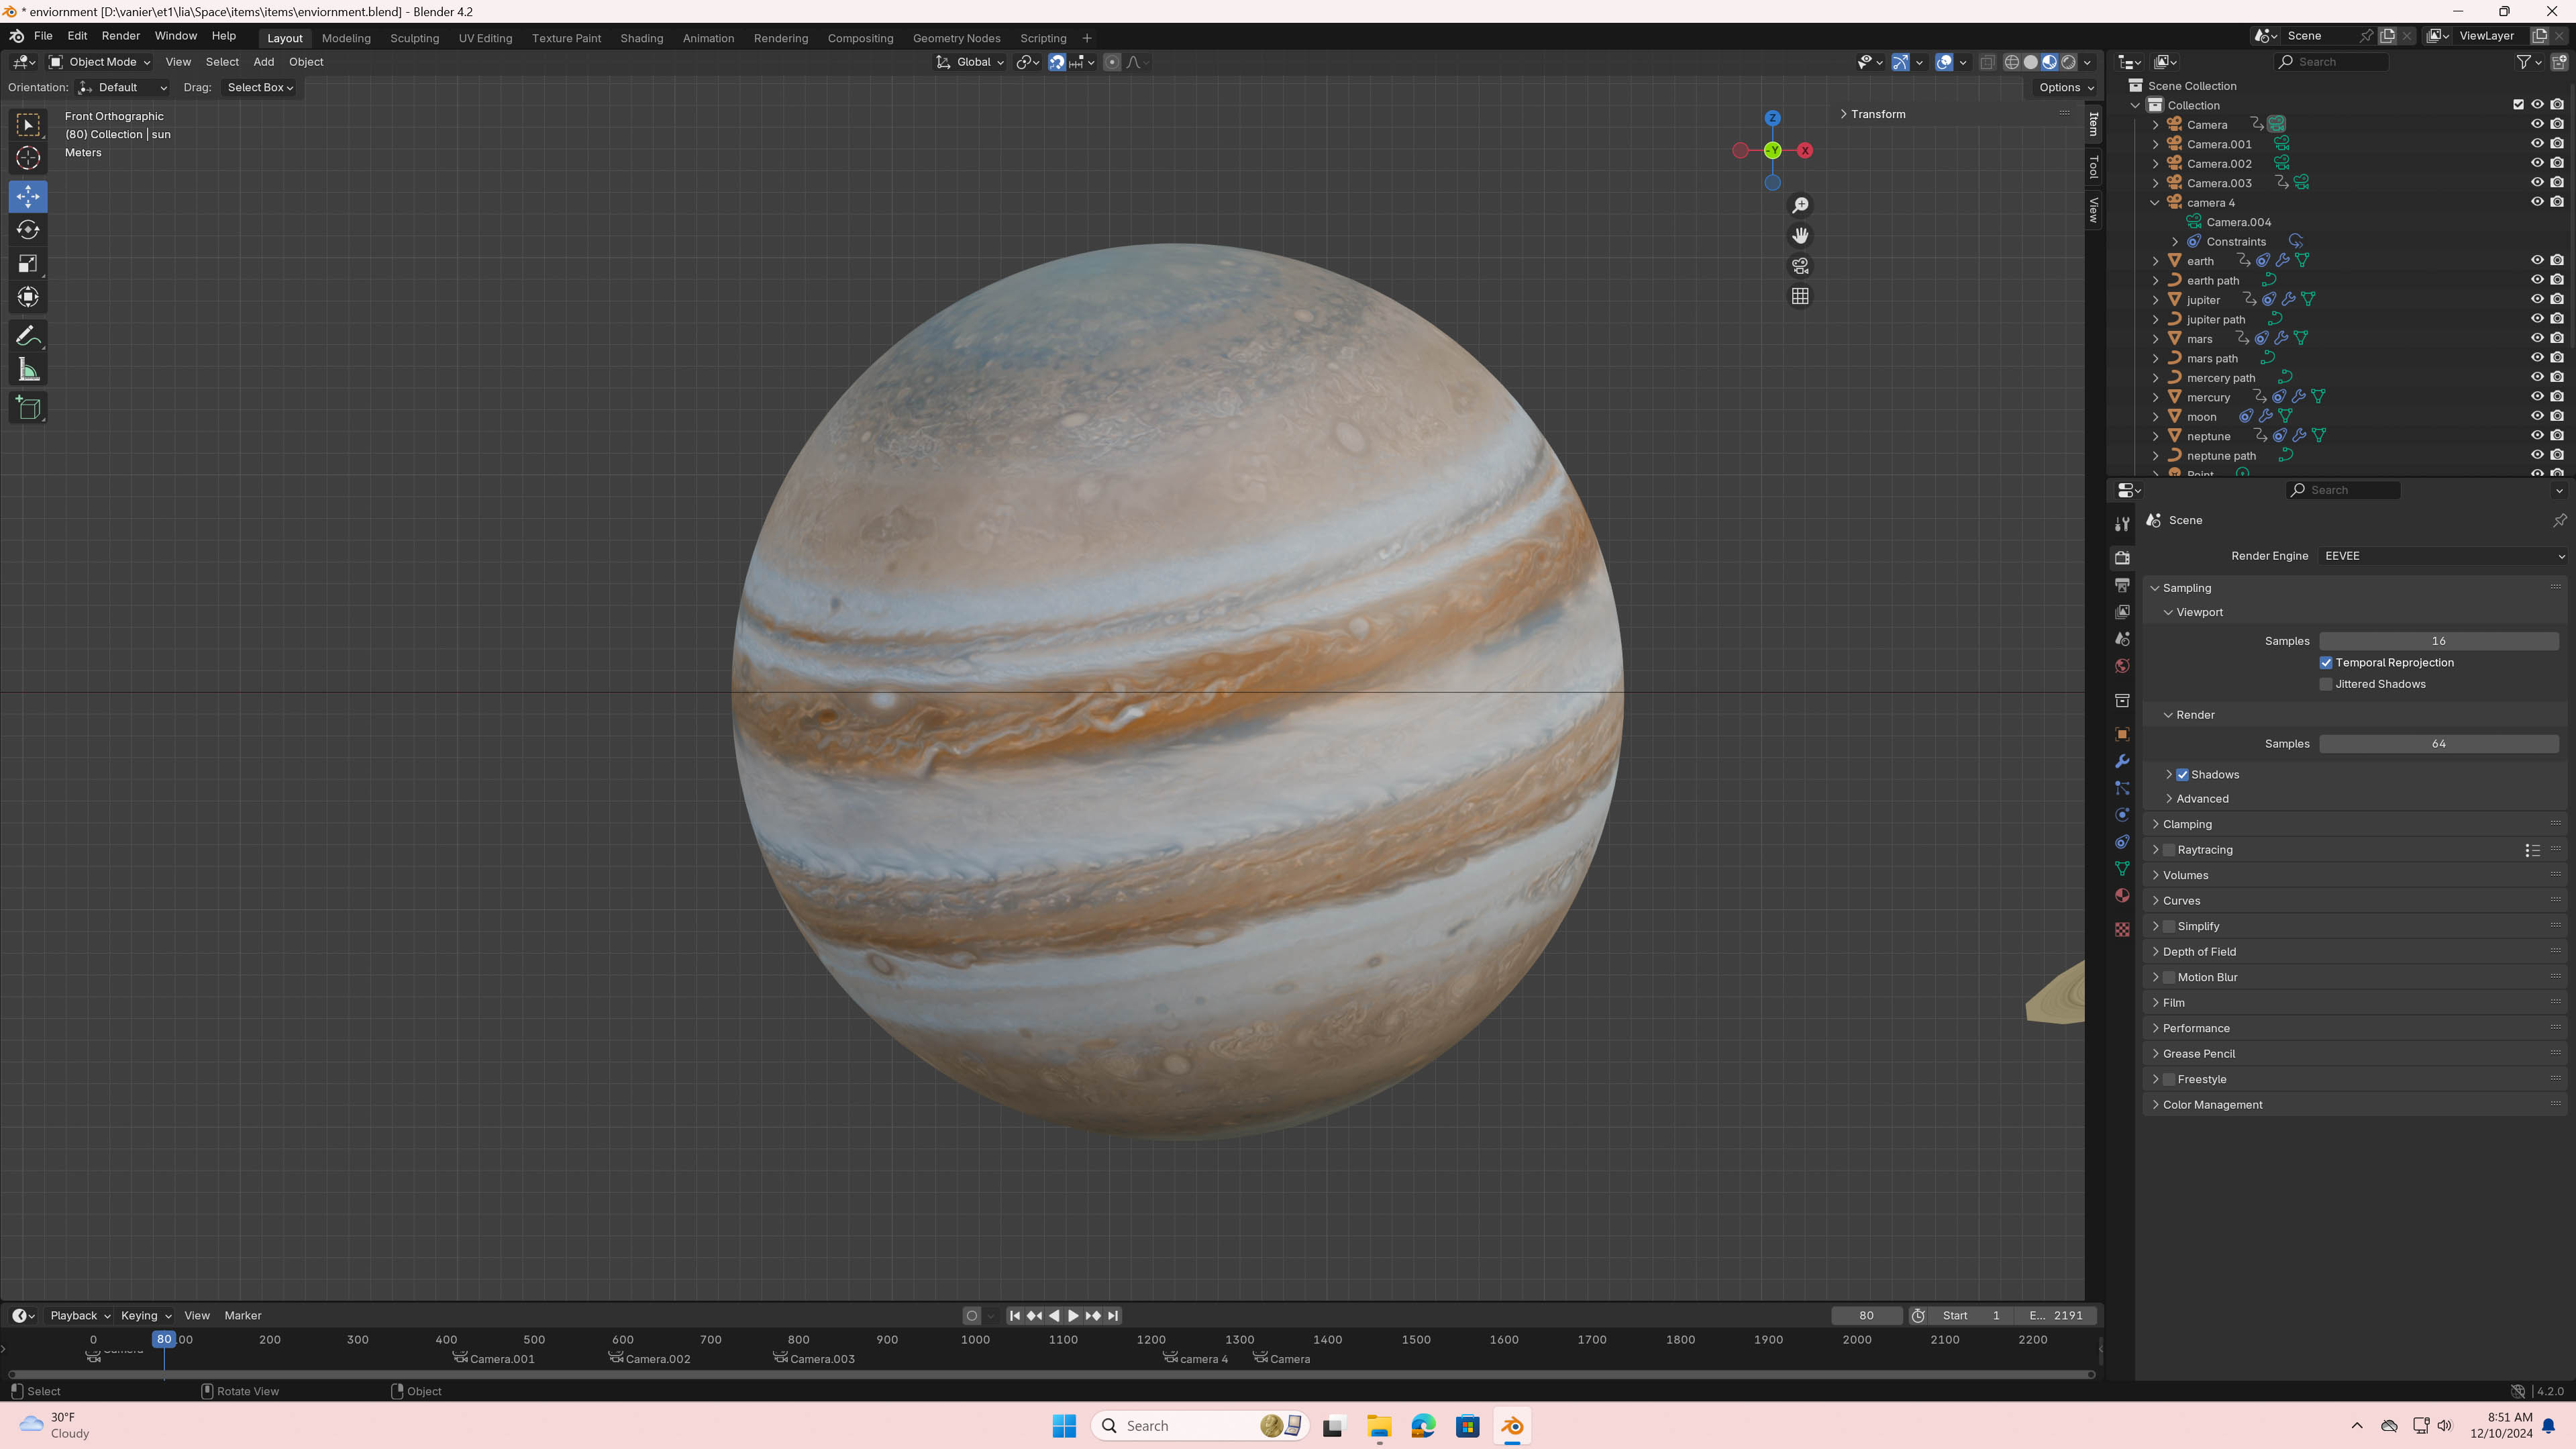Switch to orthographic grid view icon
The height and width of the screenshot is (1449, 2576).
click(x=1800, y=296)
